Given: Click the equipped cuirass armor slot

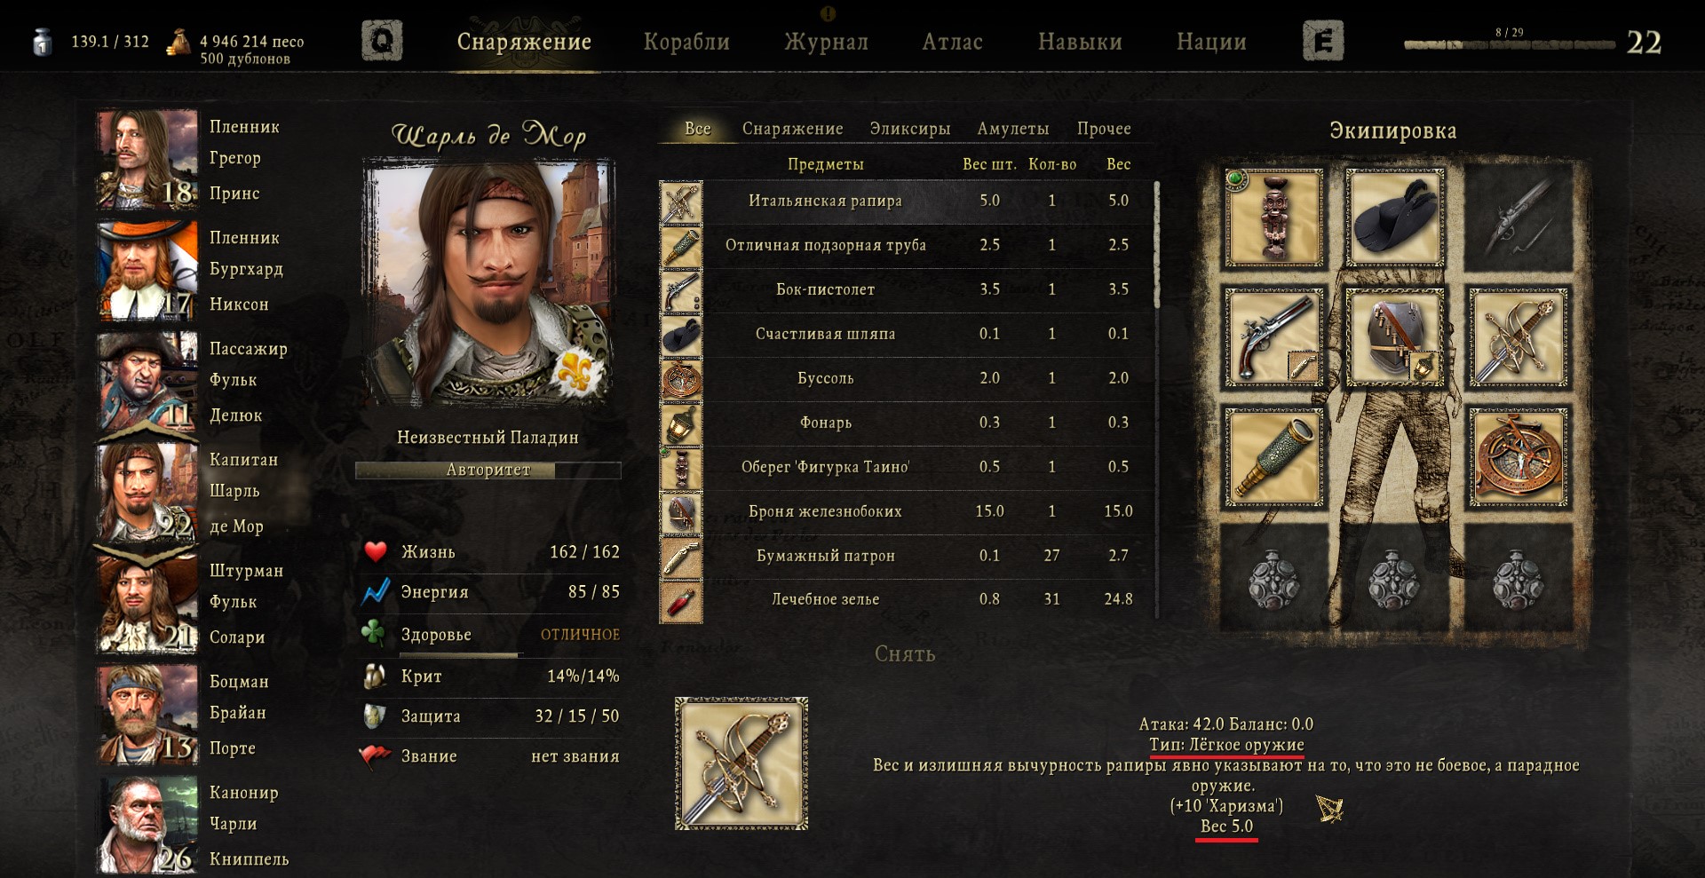Looking at the screenshot, I should pyautogui.click(x=1394, y=337).
